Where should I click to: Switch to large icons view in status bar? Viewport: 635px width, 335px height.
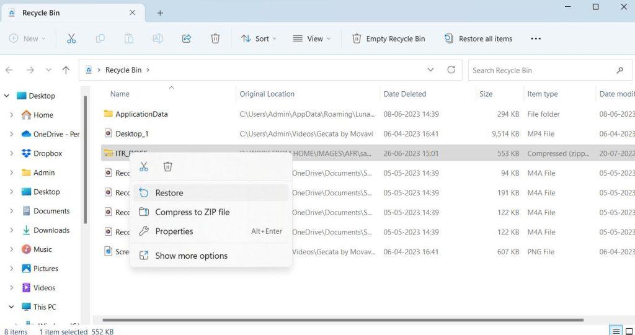(x=629, y=331)
